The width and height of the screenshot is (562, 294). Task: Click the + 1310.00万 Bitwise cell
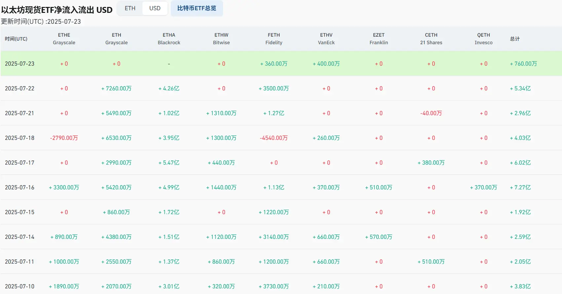[221, 113]
